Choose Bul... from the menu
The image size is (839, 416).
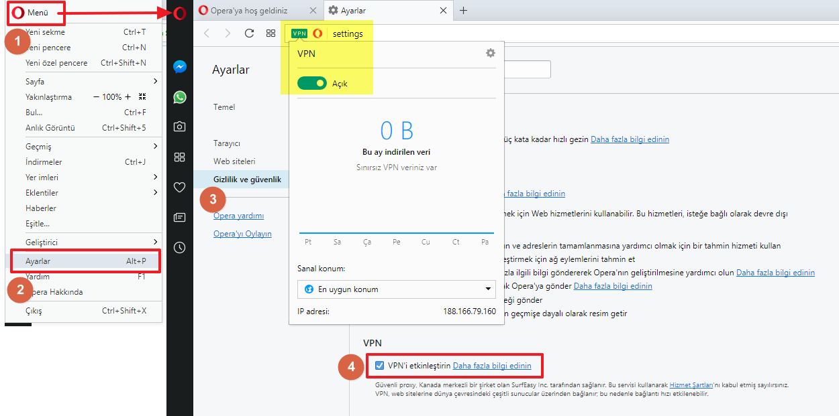point(84,113)
